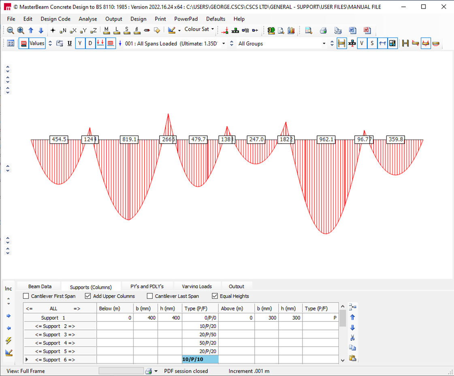Screen dimensions: 454x376
Task: Toggle the V shear diagram button
Action: pos(362,44)
